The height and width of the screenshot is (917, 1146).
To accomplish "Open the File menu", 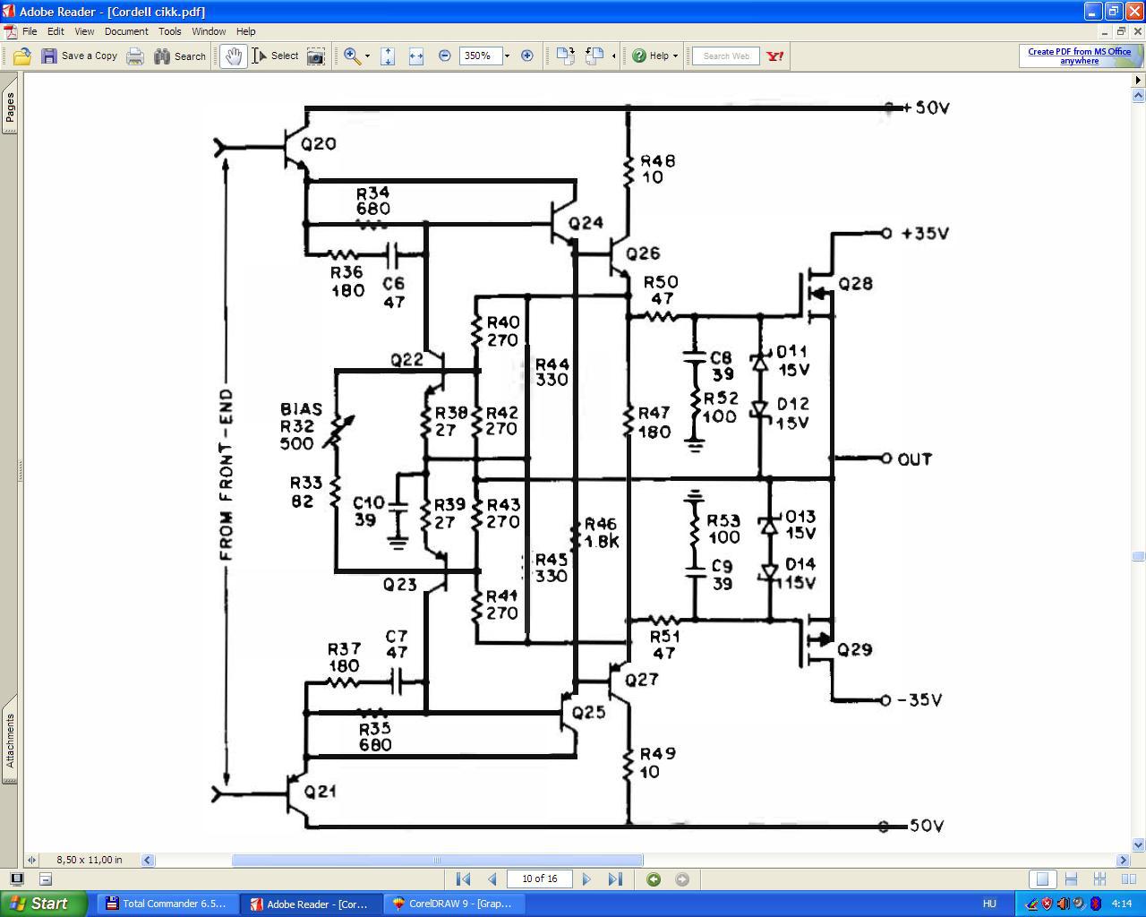I will click(x=30, y=31).
